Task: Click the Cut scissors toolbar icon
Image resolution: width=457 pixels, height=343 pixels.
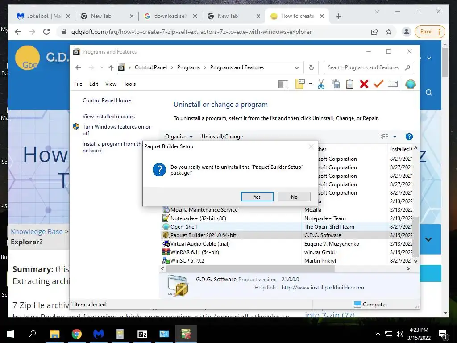Action: point(321,84)
